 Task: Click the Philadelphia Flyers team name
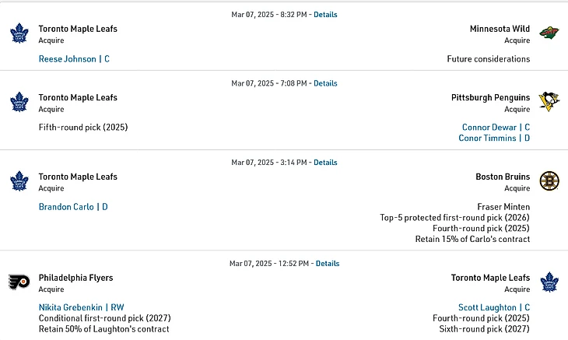point(75,278)
